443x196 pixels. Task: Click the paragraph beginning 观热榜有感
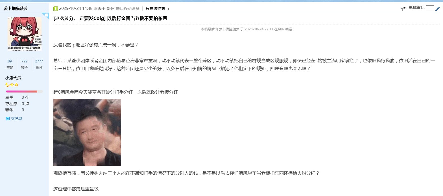pyautogui.click(x=186, y=173)
